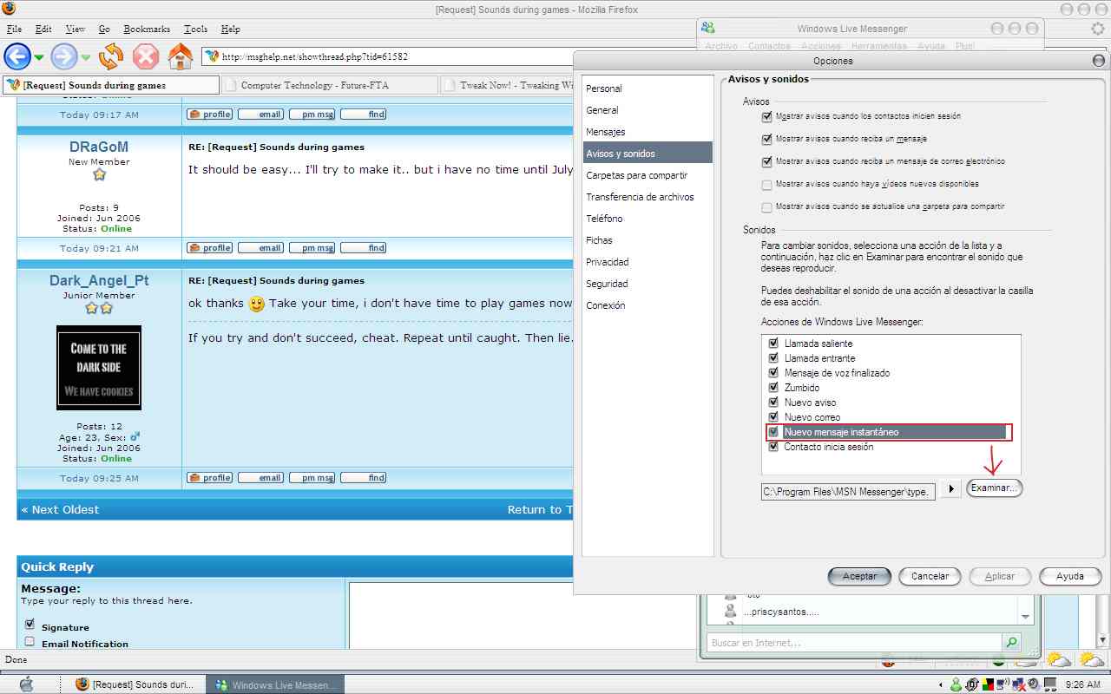The width and height of the screenshot is (1111, 694).
Task: Open the Bookmarks menu
Action: click(x=145, y=29)
